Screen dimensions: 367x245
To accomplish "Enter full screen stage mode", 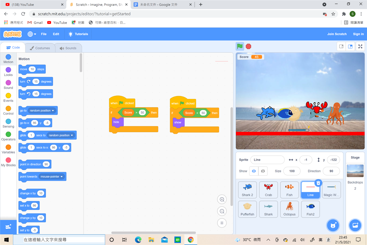I will (360, 47).
